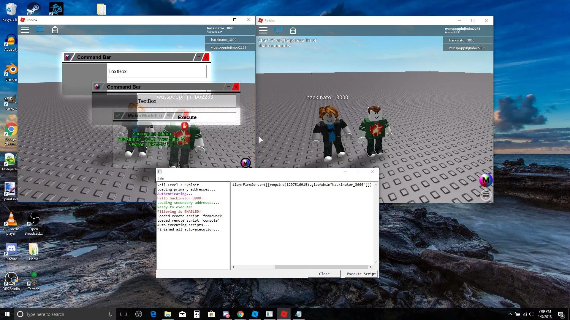The width and height of the screenshot is (570, 320).
Task: Click the OBS Studio icon in taskbar
Action: 139,314
